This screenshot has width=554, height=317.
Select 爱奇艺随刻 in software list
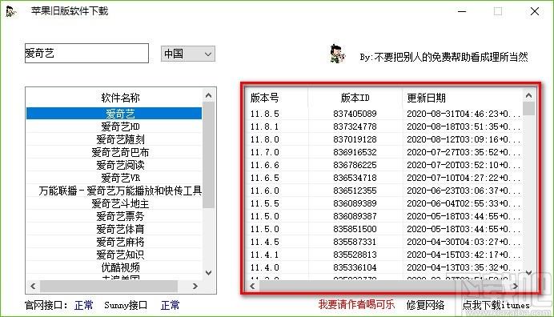(x=114, y=139)
